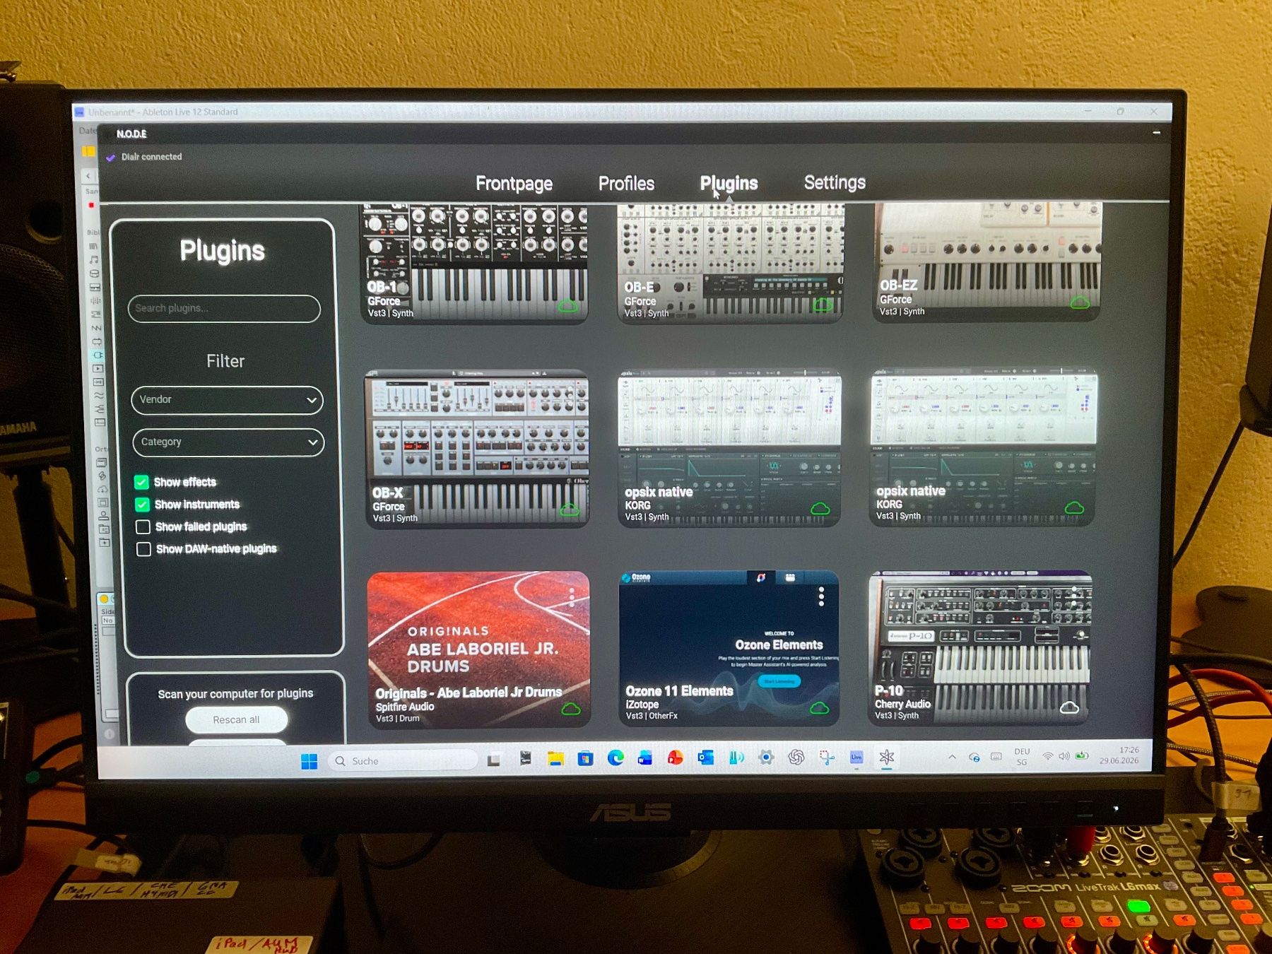Click the cloud icon on OB-X card
The width and height of the screenshot is (1272, 954).
click(x=570, y=510)
